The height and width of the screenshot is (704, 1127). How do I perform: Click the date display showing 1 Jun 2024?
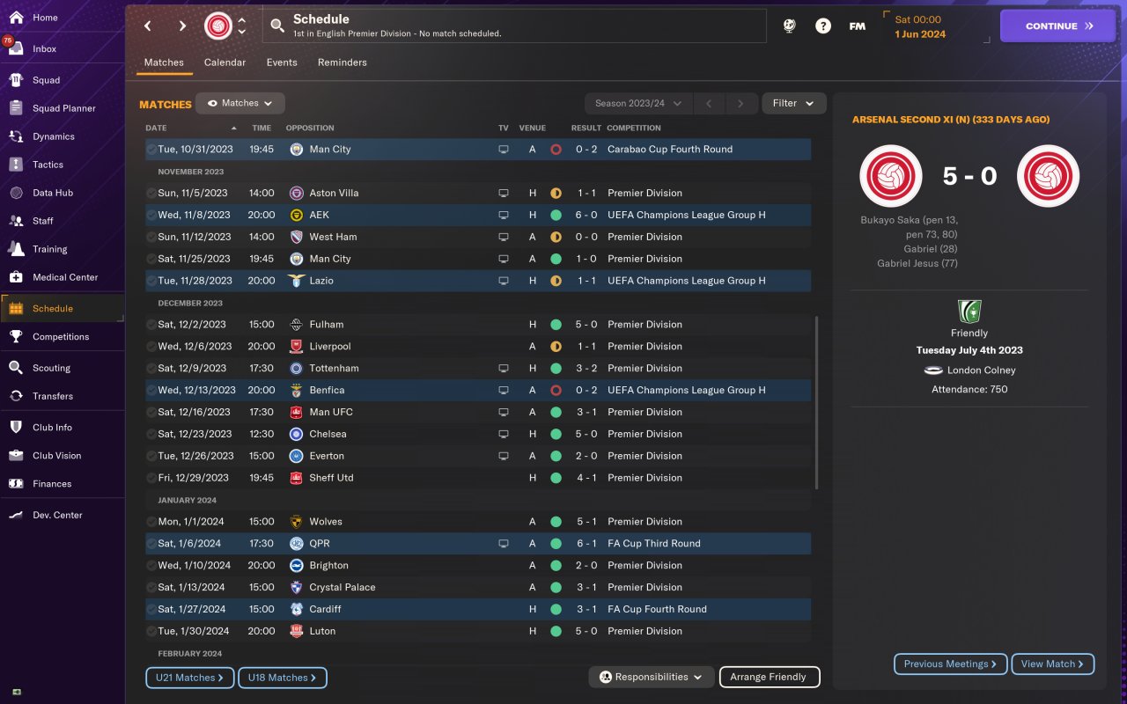pyautogui.click(x=920, y=34)
